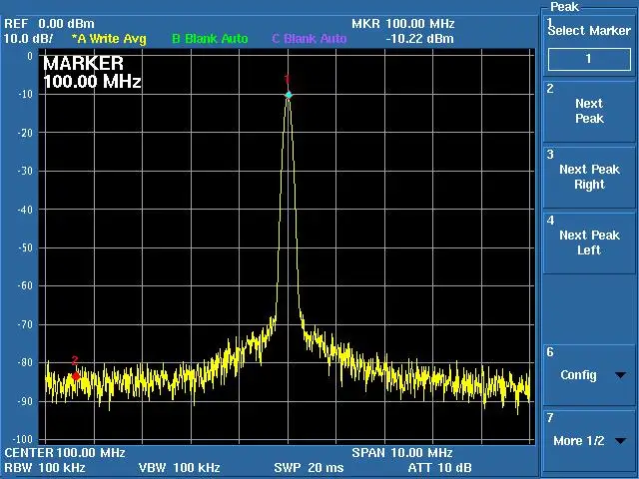Screen dimensions: 639x479
Task: Activate the Next Peak Left softkey
Action: coord(589,242)
